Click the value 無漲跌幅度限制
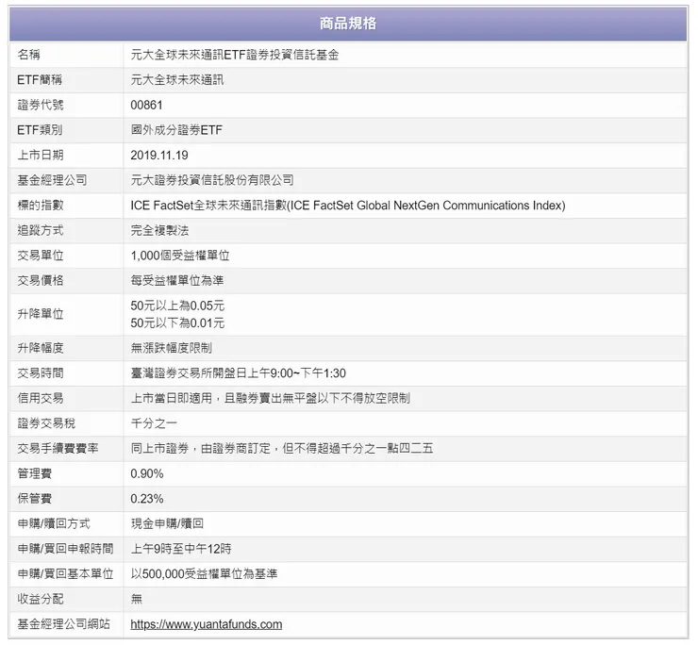Viewport: 698px width, 645px height. pyautogui.click(x=172, y=348)
